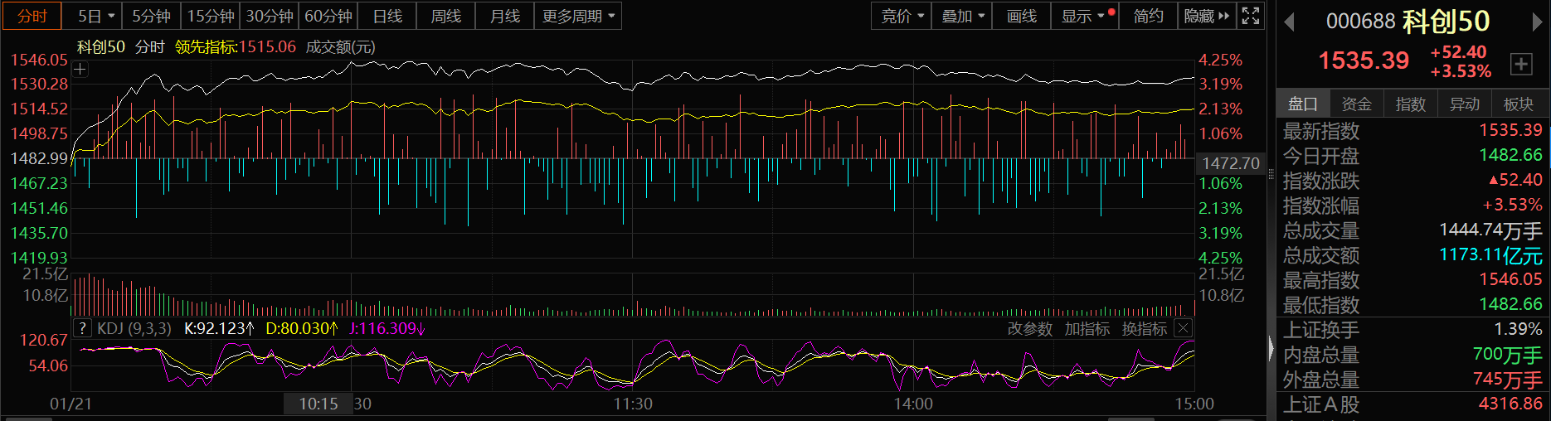The width and height of the screenshot is (1551, 421).
Task: Go to previous stock with left arrow
Action: [1289, 22]
